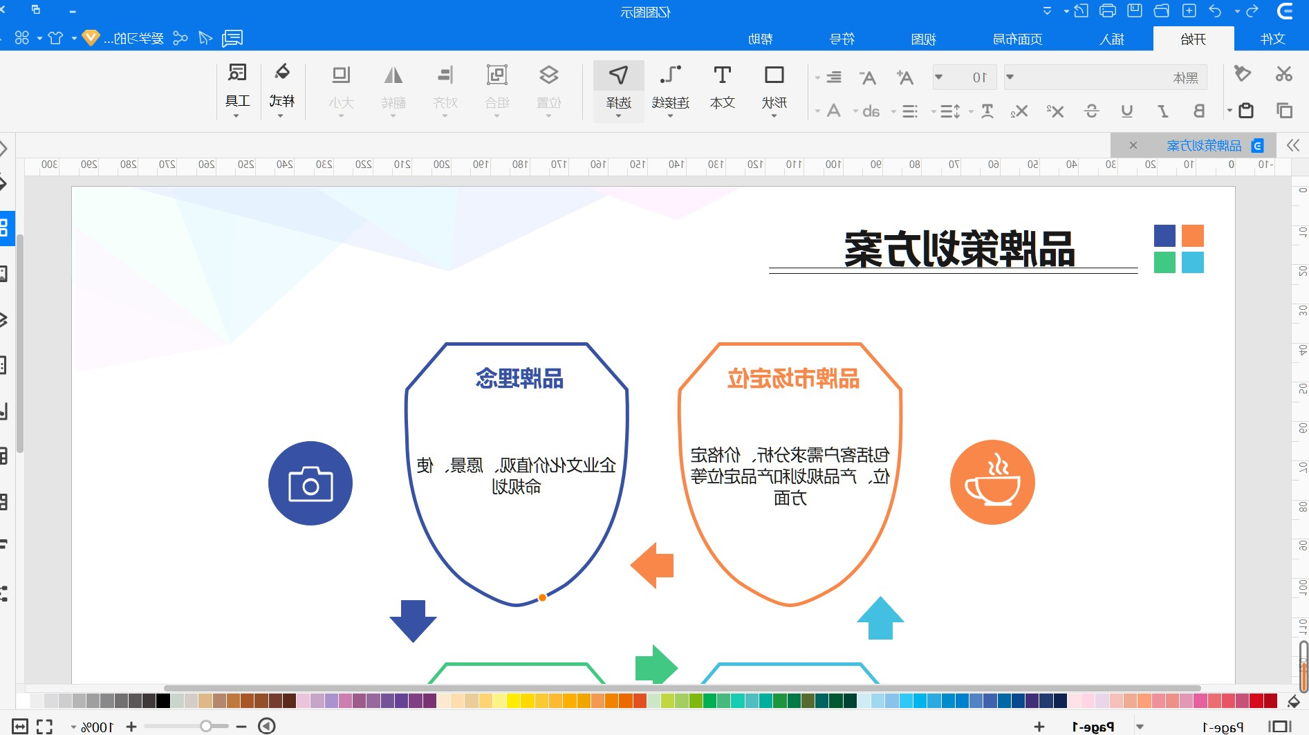The width and height of the screenshot is (1309, 735).
Task: Open the 文件 File menu
Action: (x=1272, y=39)
